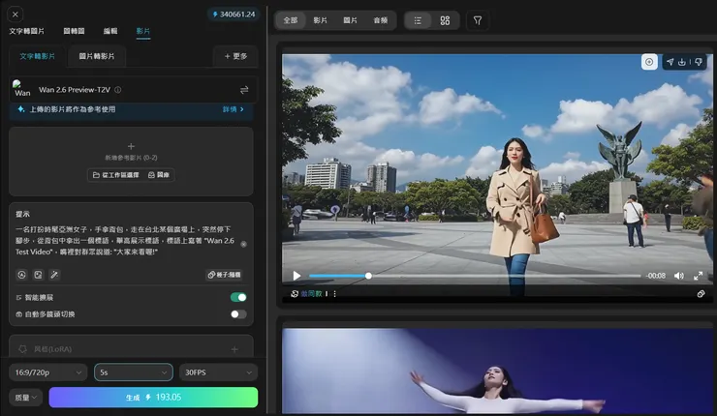Close the generation panel with the X button
This screenshot has height=416, width=717.
click(x=16, y=15)
